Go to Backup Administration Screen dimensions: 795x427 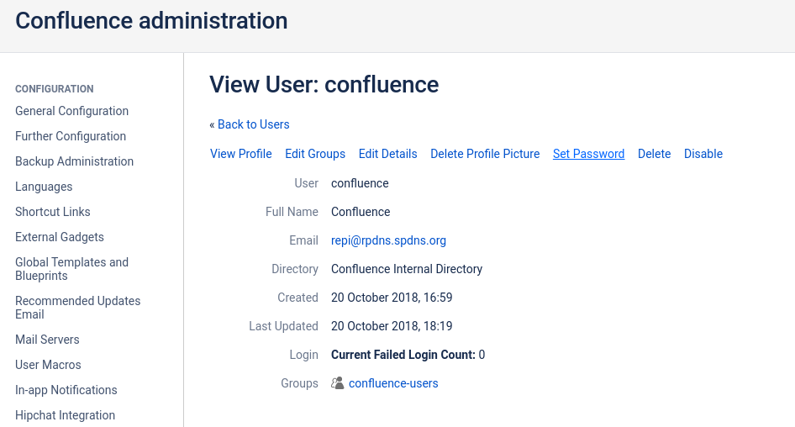[x=75, y=161]
